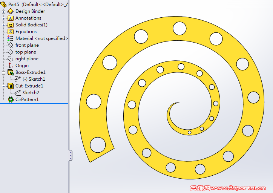
Task: Click the feature tree panel collapse handle
Action: [71, 155]
